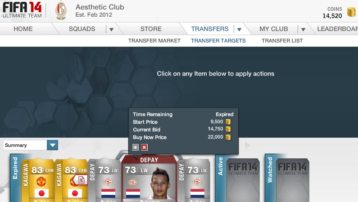Open the Transfer List link
The height and width of the screenshot is (202, 358).
[282, 40]
